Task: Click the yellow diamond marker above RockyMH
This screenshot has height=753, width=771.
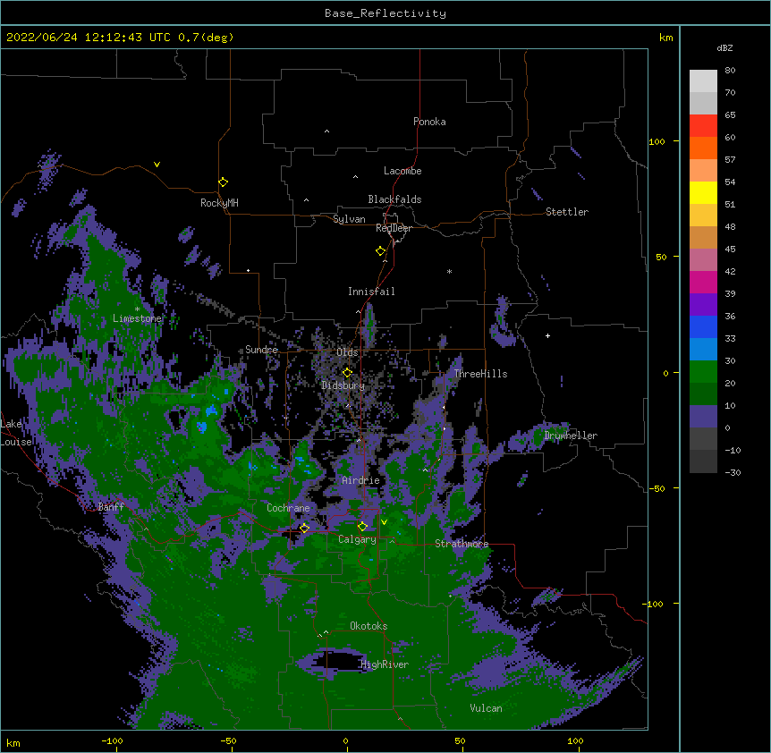Action: pyautogui.click(x=224, y=182)
